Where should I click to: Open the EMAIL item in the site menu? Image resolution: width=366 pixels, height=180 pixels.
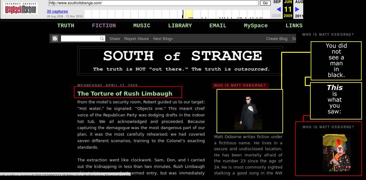tap(218, 26)
